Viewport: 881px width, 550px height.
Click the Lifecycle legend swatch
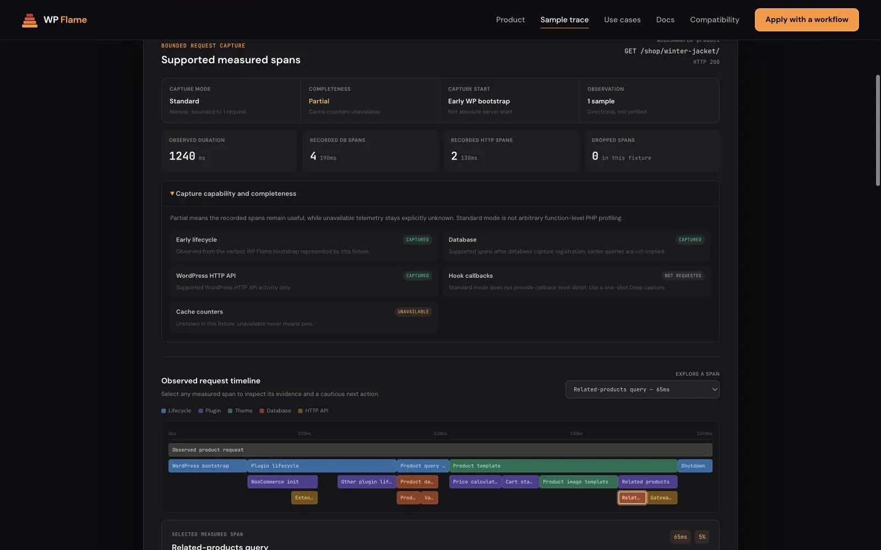pyautogui.click(x=164, y=411)
